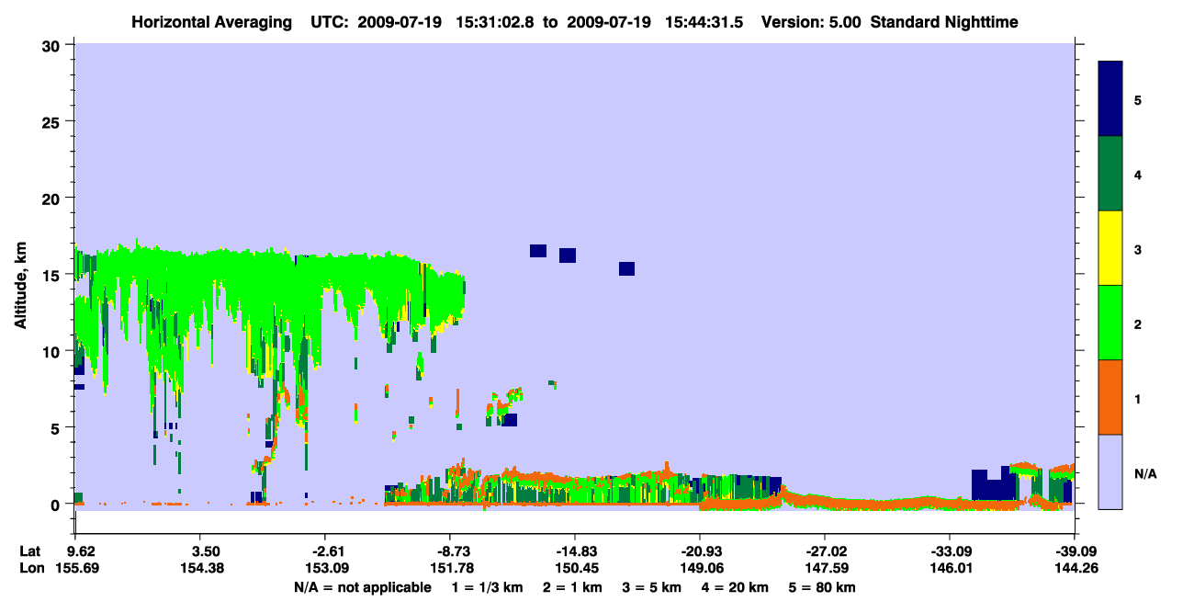Viewport: 1194px width, 613px height.
Task: Click the orange level 1 colorbar segment
Action: (x=1110, y=397)
